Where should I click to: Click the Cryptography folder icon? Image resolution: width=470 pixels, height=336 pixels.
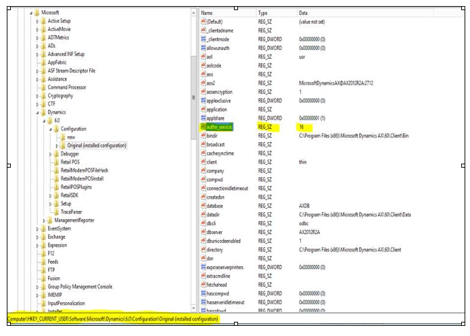click(x=43, y=96)
